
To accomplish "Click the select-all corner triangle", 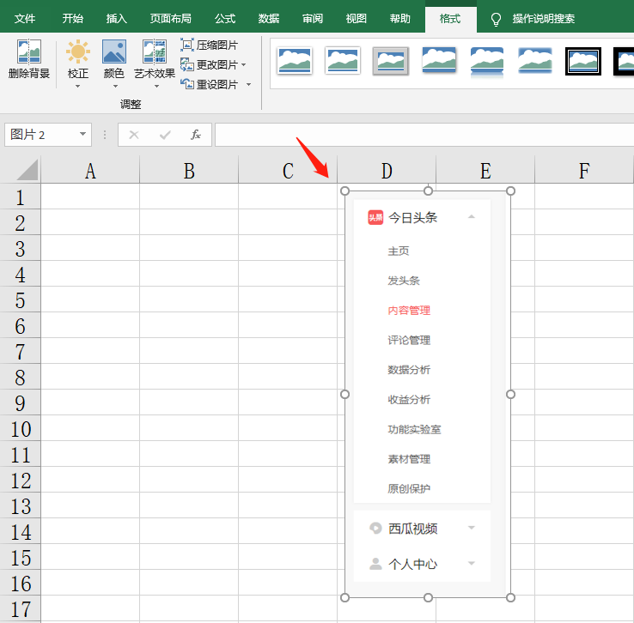I will point(27,170).
